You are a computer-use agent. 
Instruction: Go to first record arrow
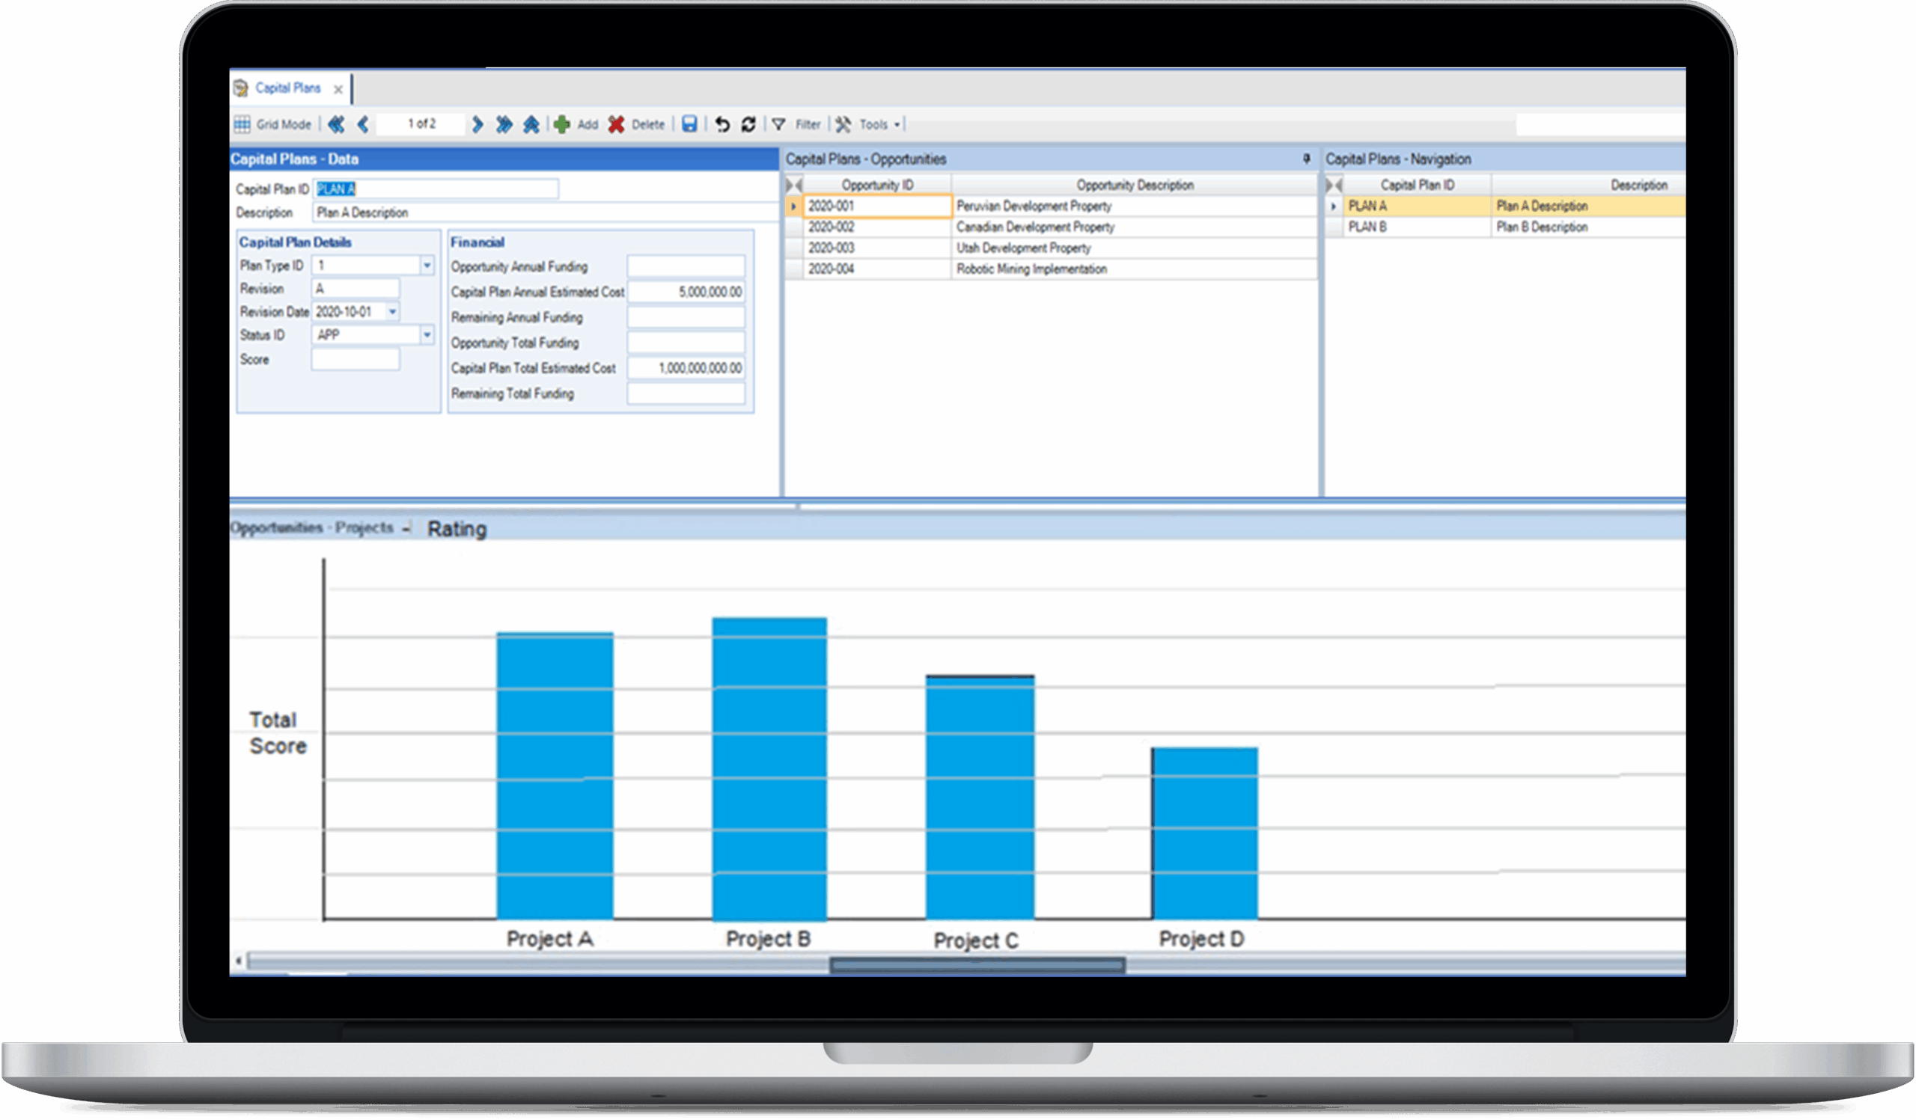(x=335, y=124)
